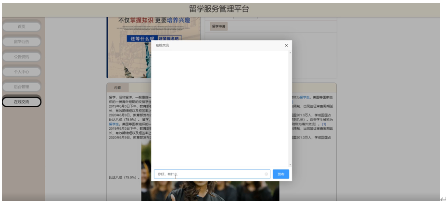Viewport: 446px width, 201px height.
Task: Click the text 比达八成（79.9%）。 beside the photo
Action: [125, 178]
